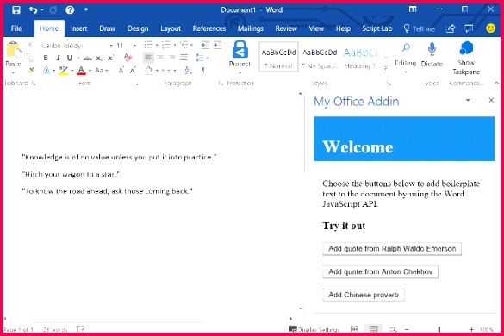Toggle italic formatting
504x336 pixels.
(58, 58)
